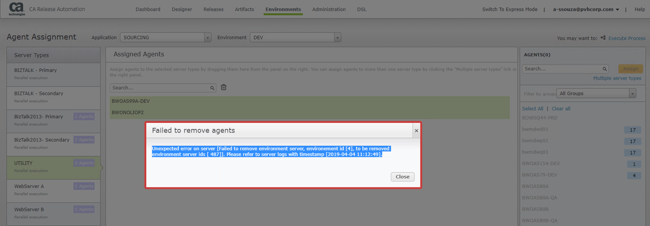The height and width of the screenshot is (226, 650).
Task: Select BizTalk2013- Primary server type
Action: pyautogui.click(x=54, y=121)
